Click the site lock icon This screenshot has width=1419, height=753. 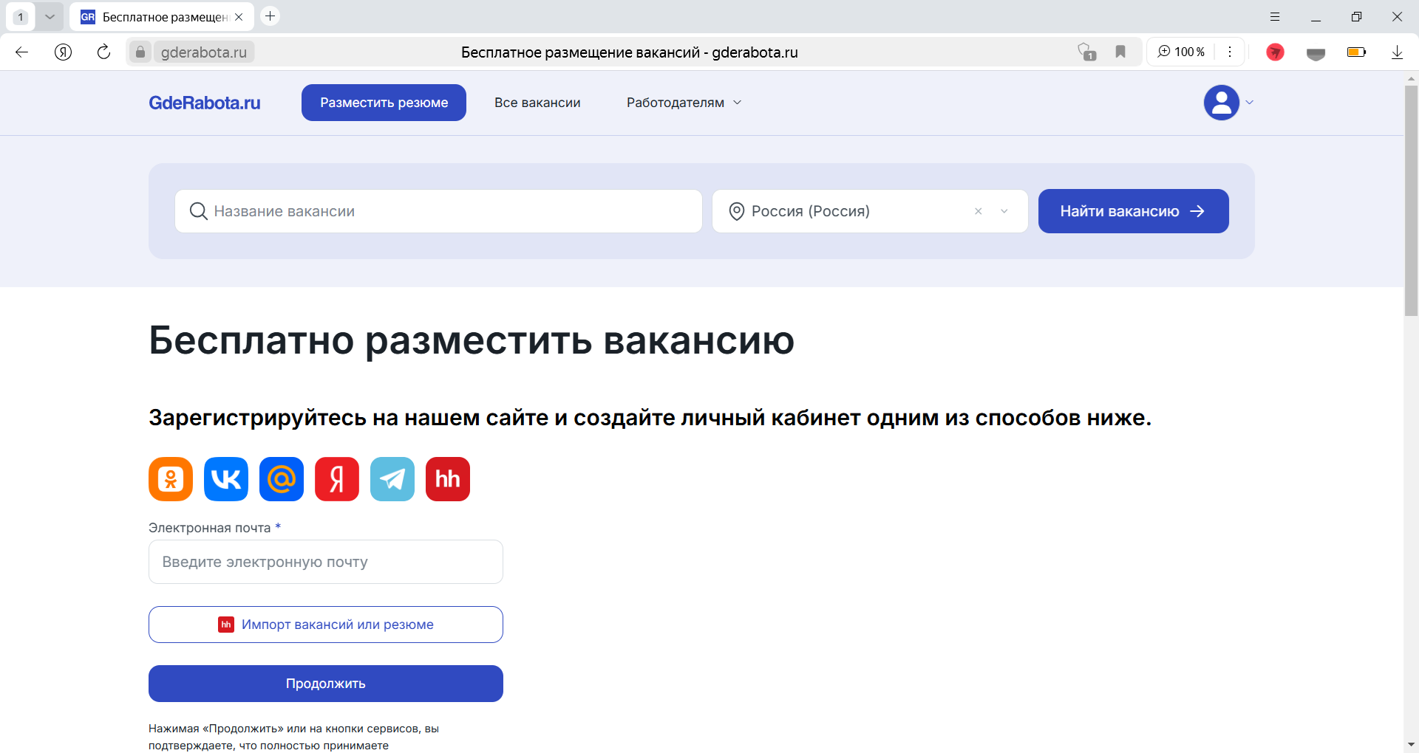[x=140, y=52]
